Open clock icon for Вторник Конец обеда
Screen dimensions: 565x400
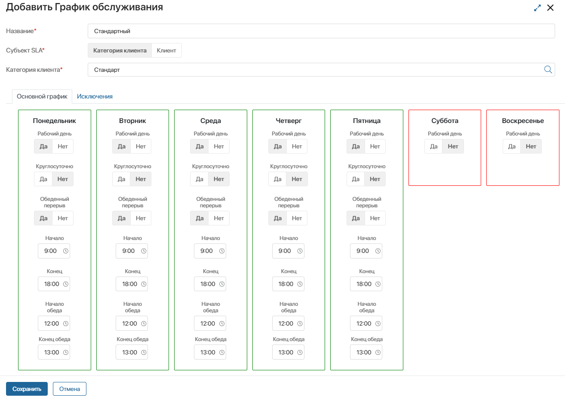click(144, 353)
